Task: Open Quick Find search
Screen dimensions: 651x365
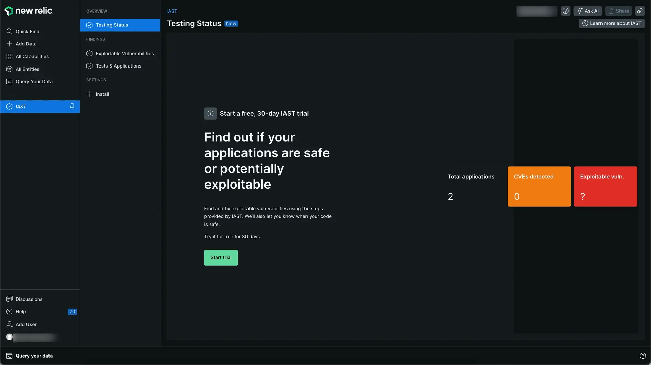Action: click(27, 31)
